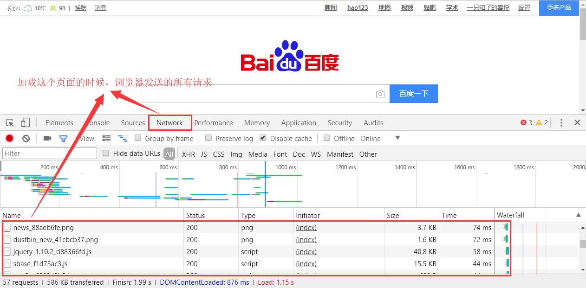Click camera icon in Baidu search box

click(x=380, y=94)
